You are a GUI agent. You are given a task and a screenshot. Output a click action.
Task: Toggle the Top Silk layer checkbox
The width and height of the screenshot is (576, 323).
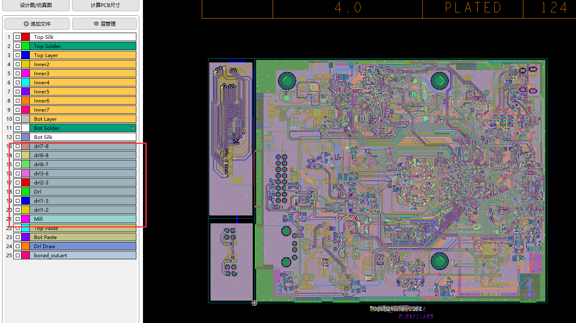[17, 37]
